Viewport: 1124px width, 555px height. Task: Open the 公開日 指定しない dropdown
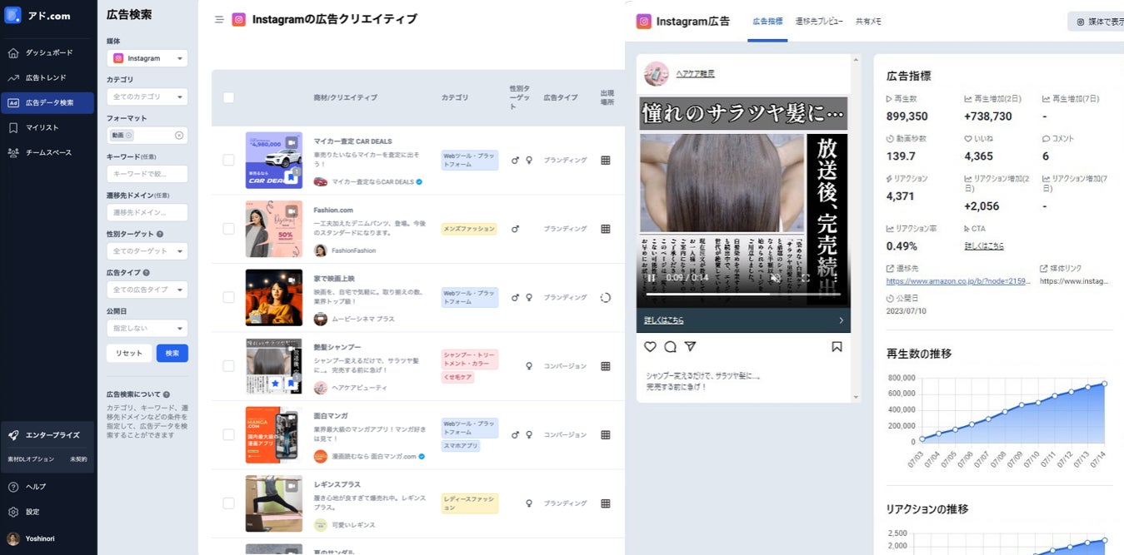click(x=147, y=328)
